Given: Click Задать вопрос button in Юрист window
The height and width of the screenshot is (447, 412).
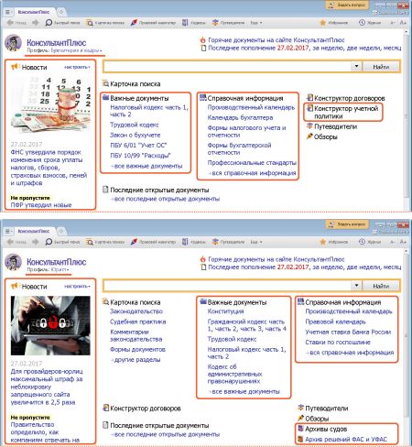Looking at the screenshot, I should pos(347,224).
